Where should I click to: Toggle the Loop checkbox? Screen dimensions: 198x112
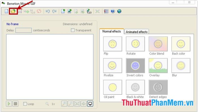[25, 104]
